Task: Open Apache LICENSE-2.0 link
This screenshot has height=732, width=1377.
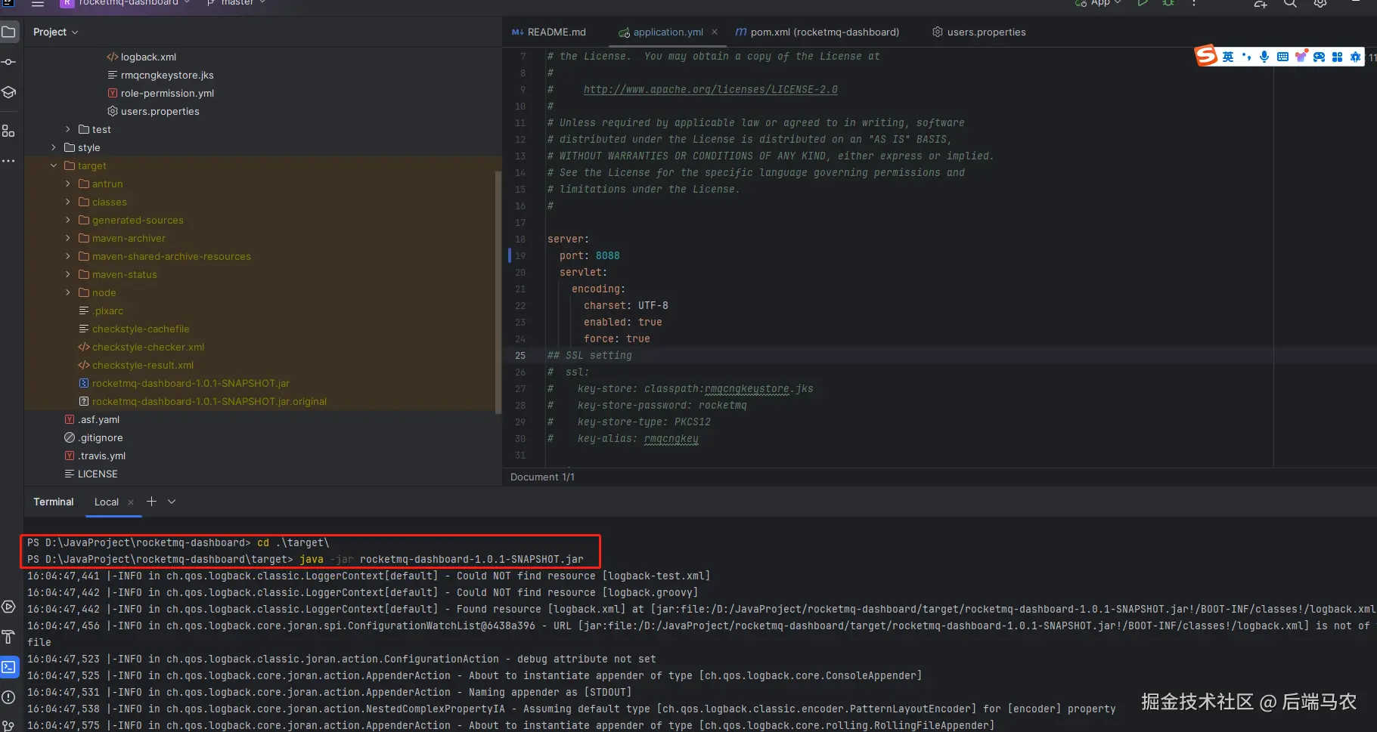Action: point(710,89)
